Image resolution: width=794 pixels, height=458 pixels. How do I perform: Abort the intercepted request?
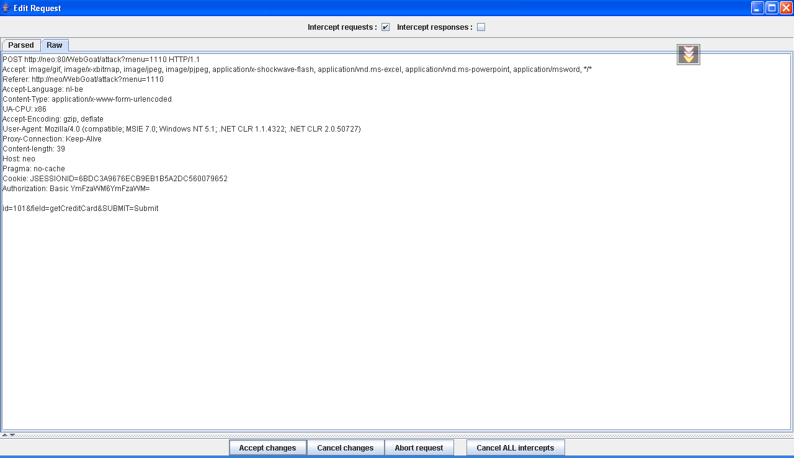419,447
